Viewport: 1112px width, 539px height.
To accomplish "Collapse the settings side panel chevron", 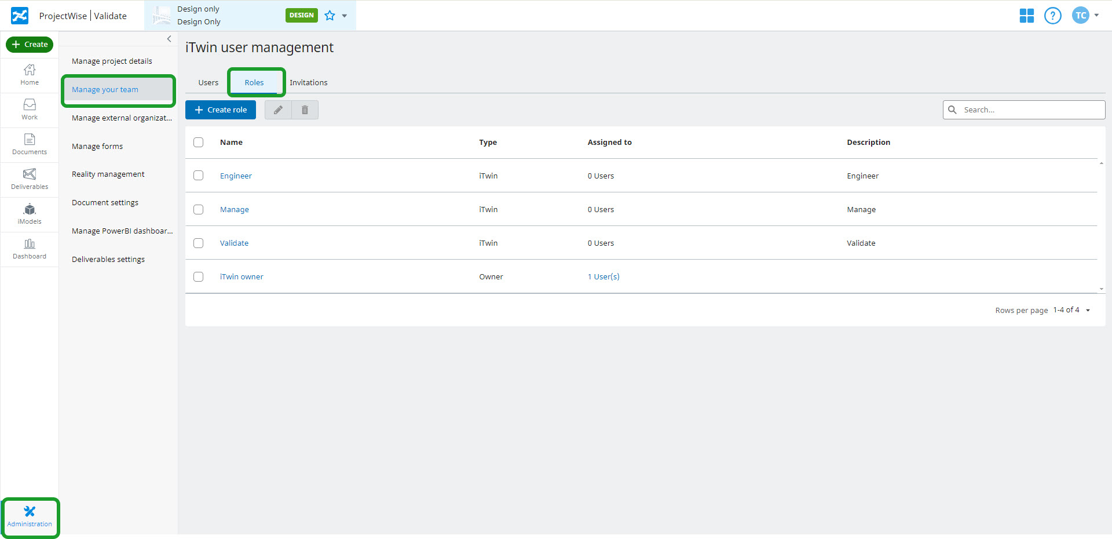I will click(169, 39).
